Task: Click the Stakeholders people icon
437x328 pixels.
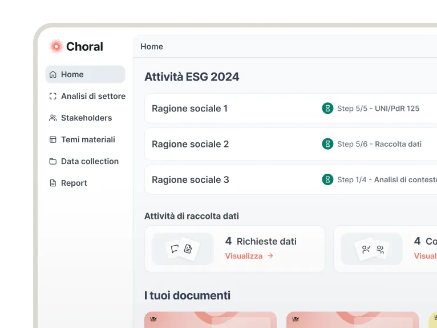Action: click(x=52, y=118)
